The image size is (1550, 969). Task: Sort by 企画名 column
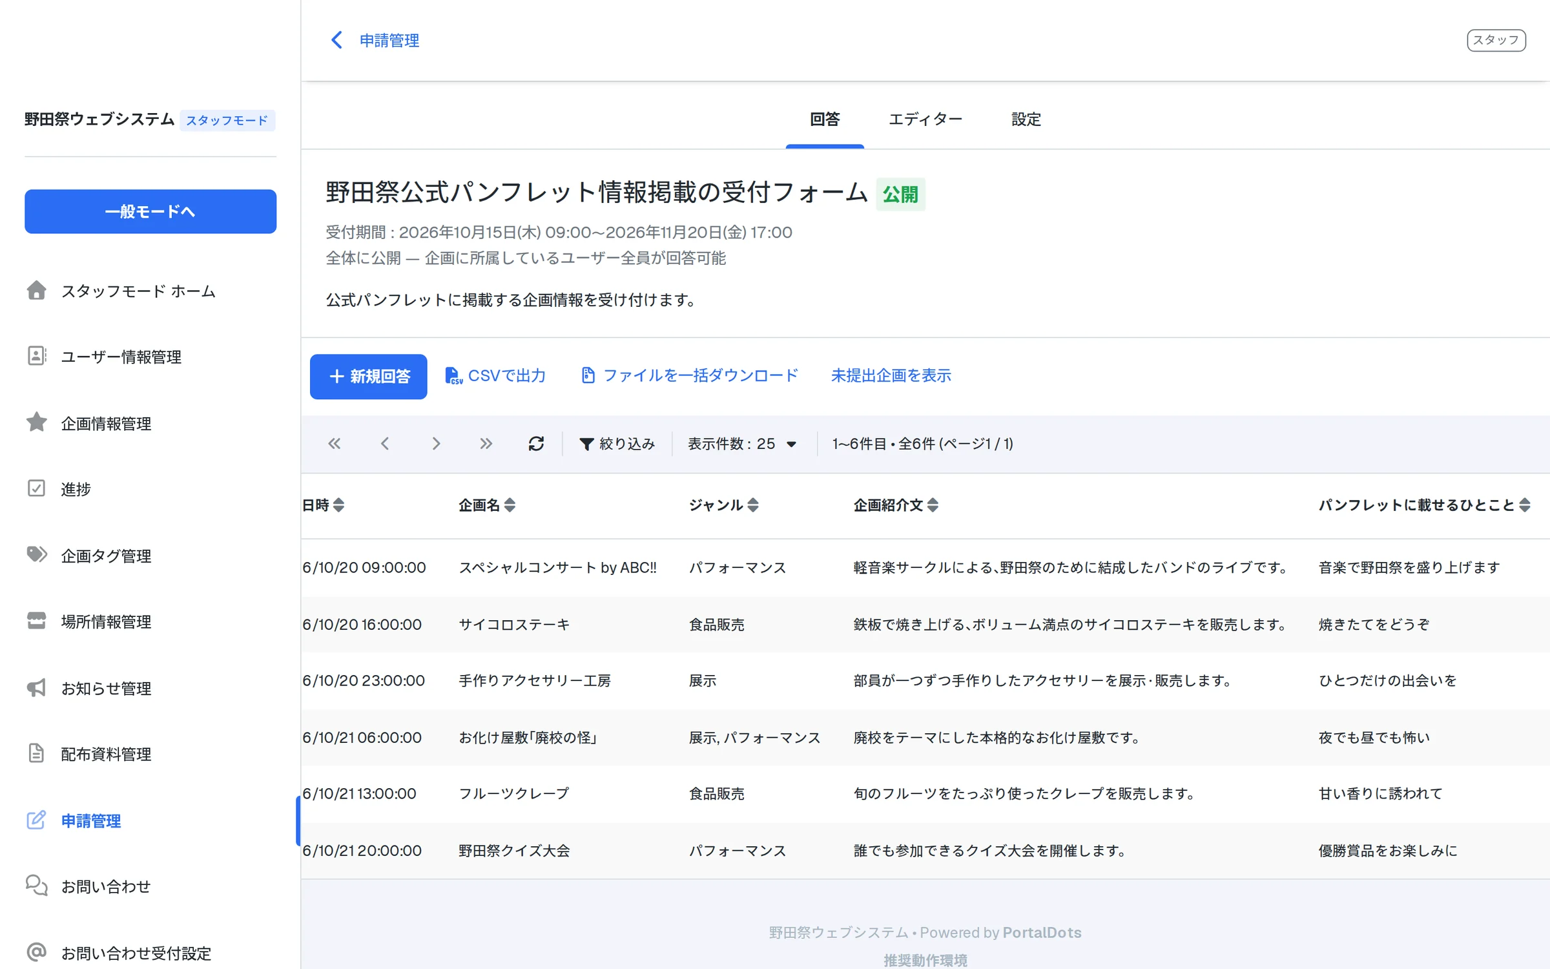[487, 505]
